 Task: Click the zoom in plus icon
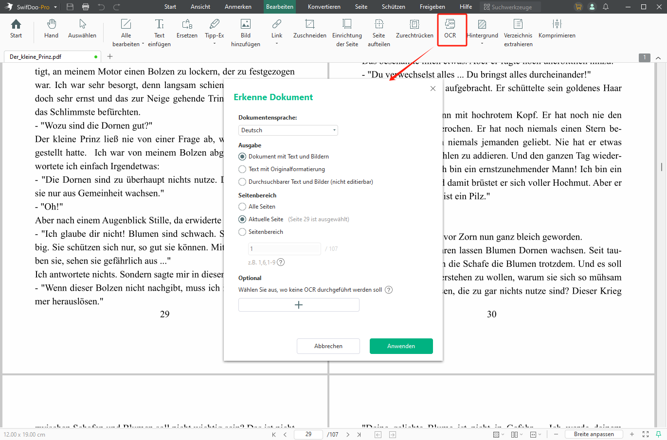coord(632,434)
